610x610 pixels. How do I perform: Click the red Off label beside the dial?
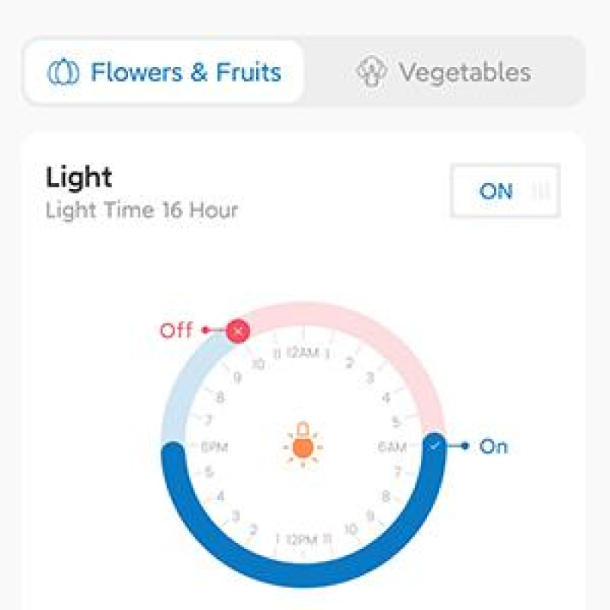[x=177, y=331]
